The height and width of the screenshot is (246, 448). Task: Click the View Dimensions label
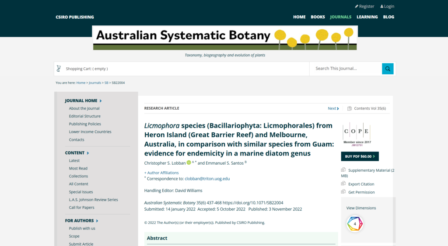(x=361, y=208)
